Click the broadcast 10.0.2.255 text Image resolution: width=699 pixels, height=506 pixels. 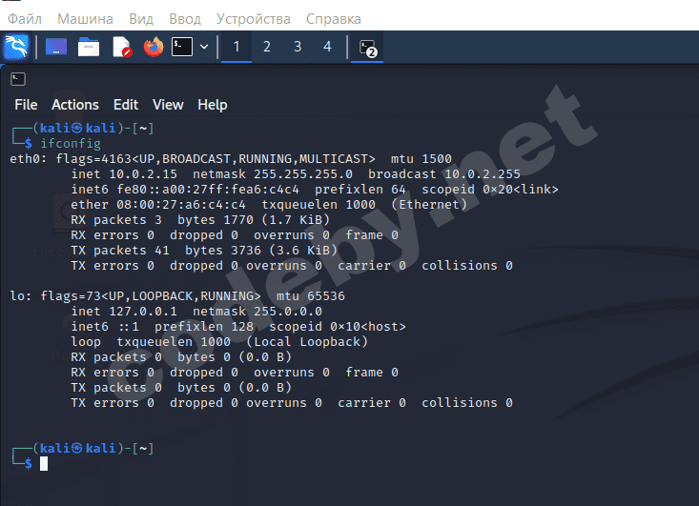coord(444,173)
